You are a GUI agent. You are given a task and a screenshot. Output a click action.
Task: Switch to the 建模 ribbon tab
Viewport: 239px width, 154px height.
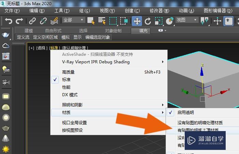pyautogui.click(x=29, y=31)
